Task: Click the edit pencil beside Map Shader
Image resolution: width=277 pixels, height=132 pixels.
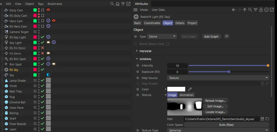Action: tap(267, 84)
